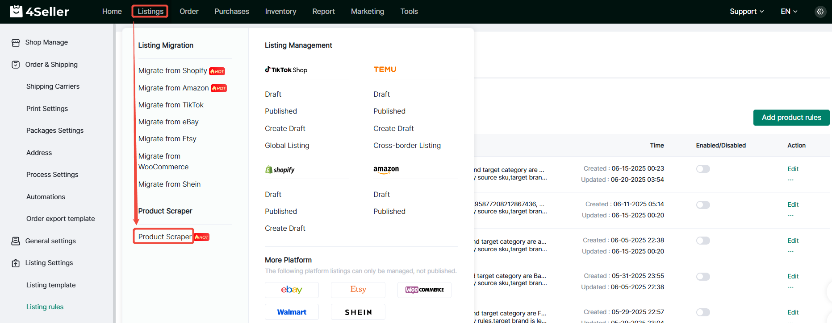832x323 pixels.
Task: Open the Marketing menu
Action: [368, 12]
